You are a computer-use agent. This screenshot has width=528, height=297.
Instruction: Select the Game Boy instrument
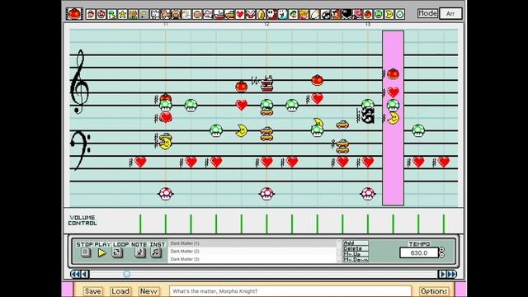pyautogui.click(x=144, y=14)
